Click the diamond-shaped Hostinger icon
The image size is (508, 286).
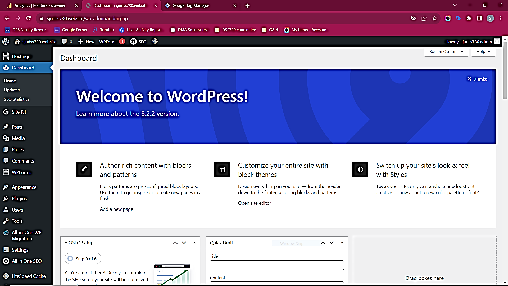click(x=155, y=42)
